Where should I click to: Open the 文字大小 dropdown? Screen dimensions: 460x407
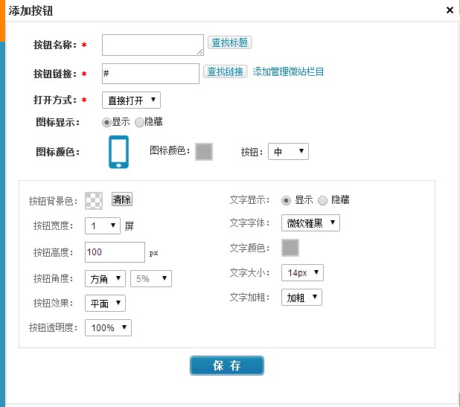pos(302,273)
